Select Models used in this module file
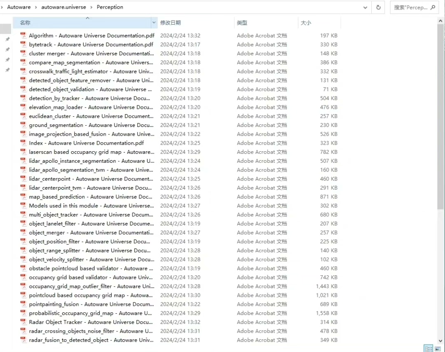Screen dimensions: 445x352 pyautogui.click(x=91, y=206)
